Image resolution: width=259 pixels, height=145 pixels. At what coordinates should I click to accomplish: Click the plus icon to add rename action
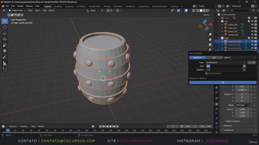click(x=254, y=62)
